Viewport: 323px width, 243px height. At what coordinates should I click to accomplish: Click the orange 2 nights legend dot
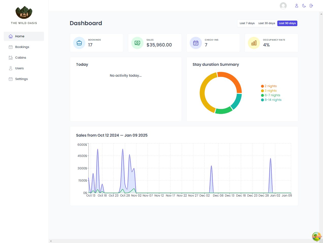tap(262, 86)
